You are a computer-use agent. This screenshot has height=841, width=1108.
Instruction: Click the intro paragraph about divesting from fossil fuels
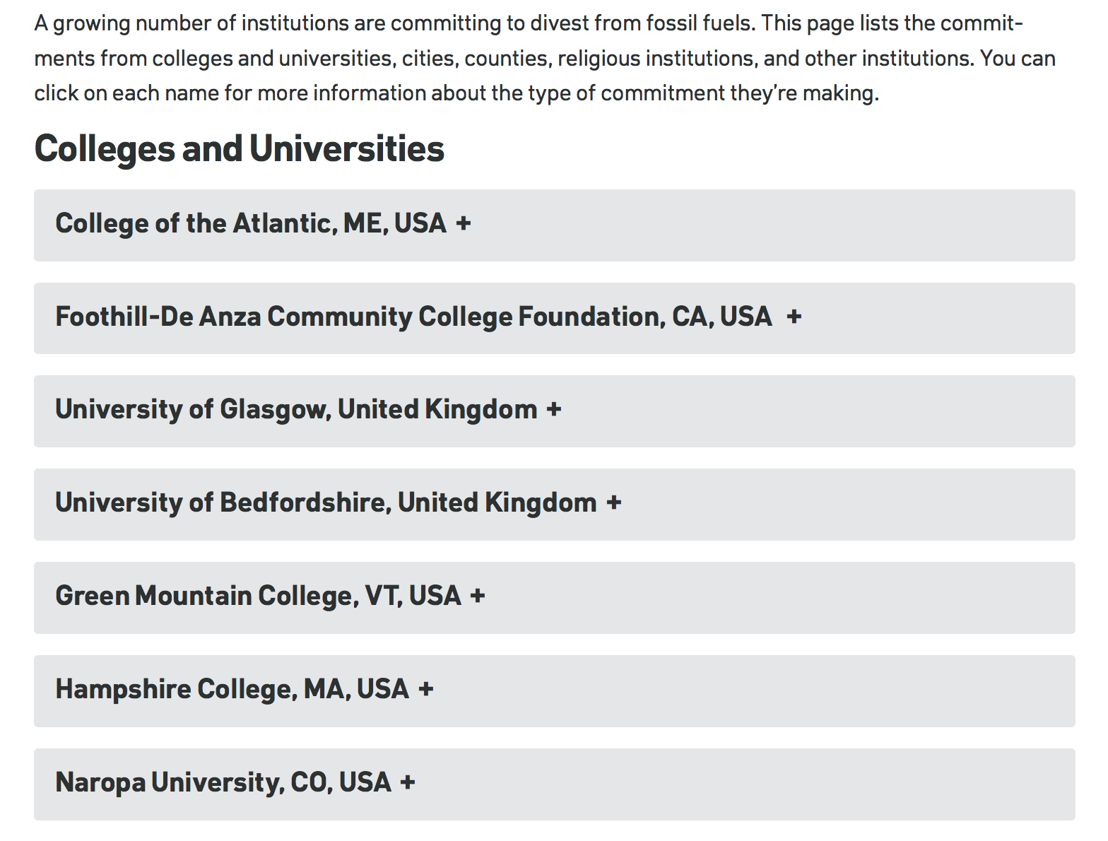544,58
